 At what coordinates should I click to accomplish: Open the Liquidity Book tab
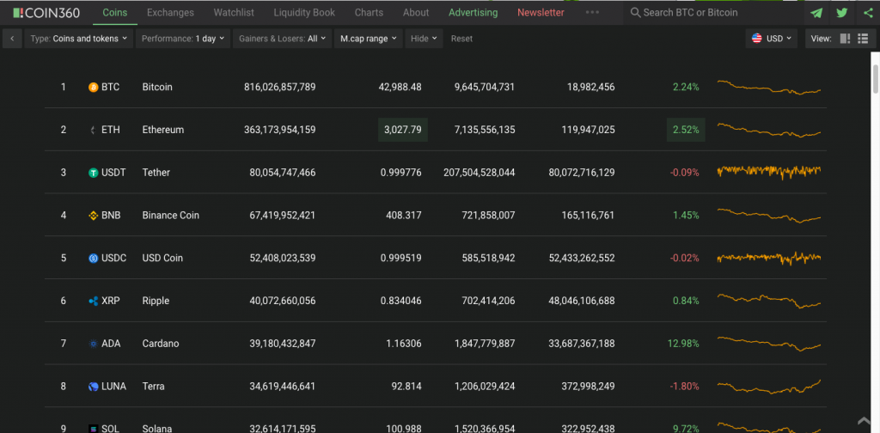tap(304, 12)
